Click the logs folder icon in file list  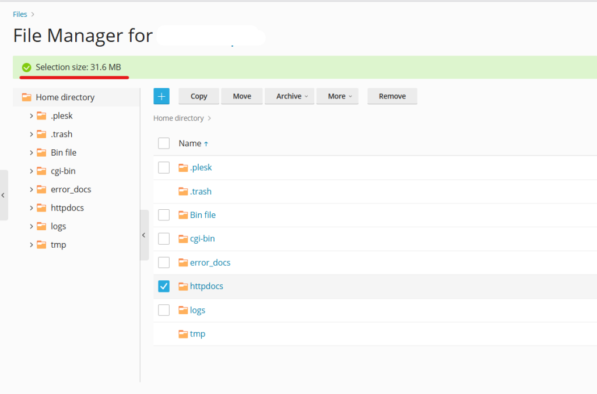click(183, 310)
